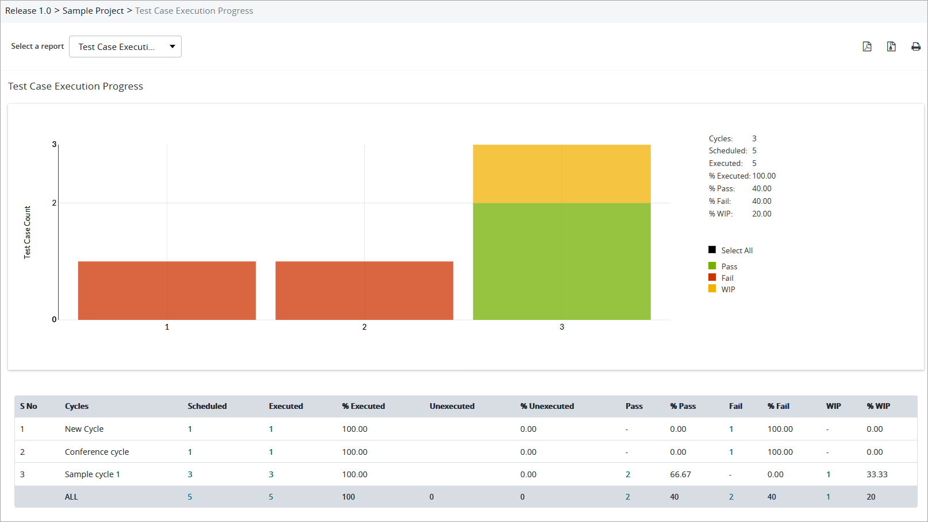Toggle the Pass green legend swatch
928x522 pixels.
tap(712, 266)
